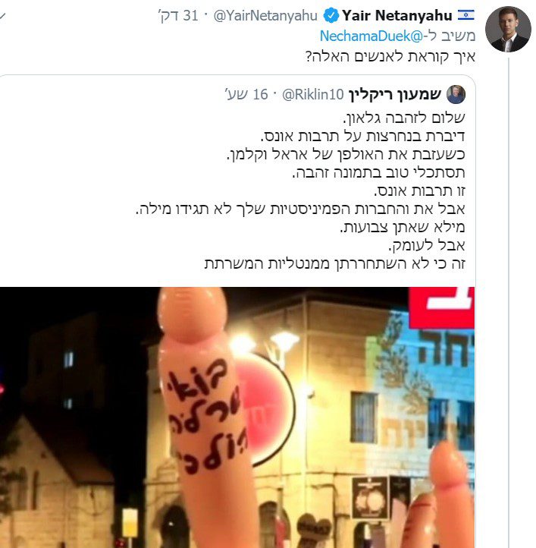Viewport: 536px width, 548px height.
Task: Open Yair Netanyahu's profile avatar
Action: coord(508,30)
